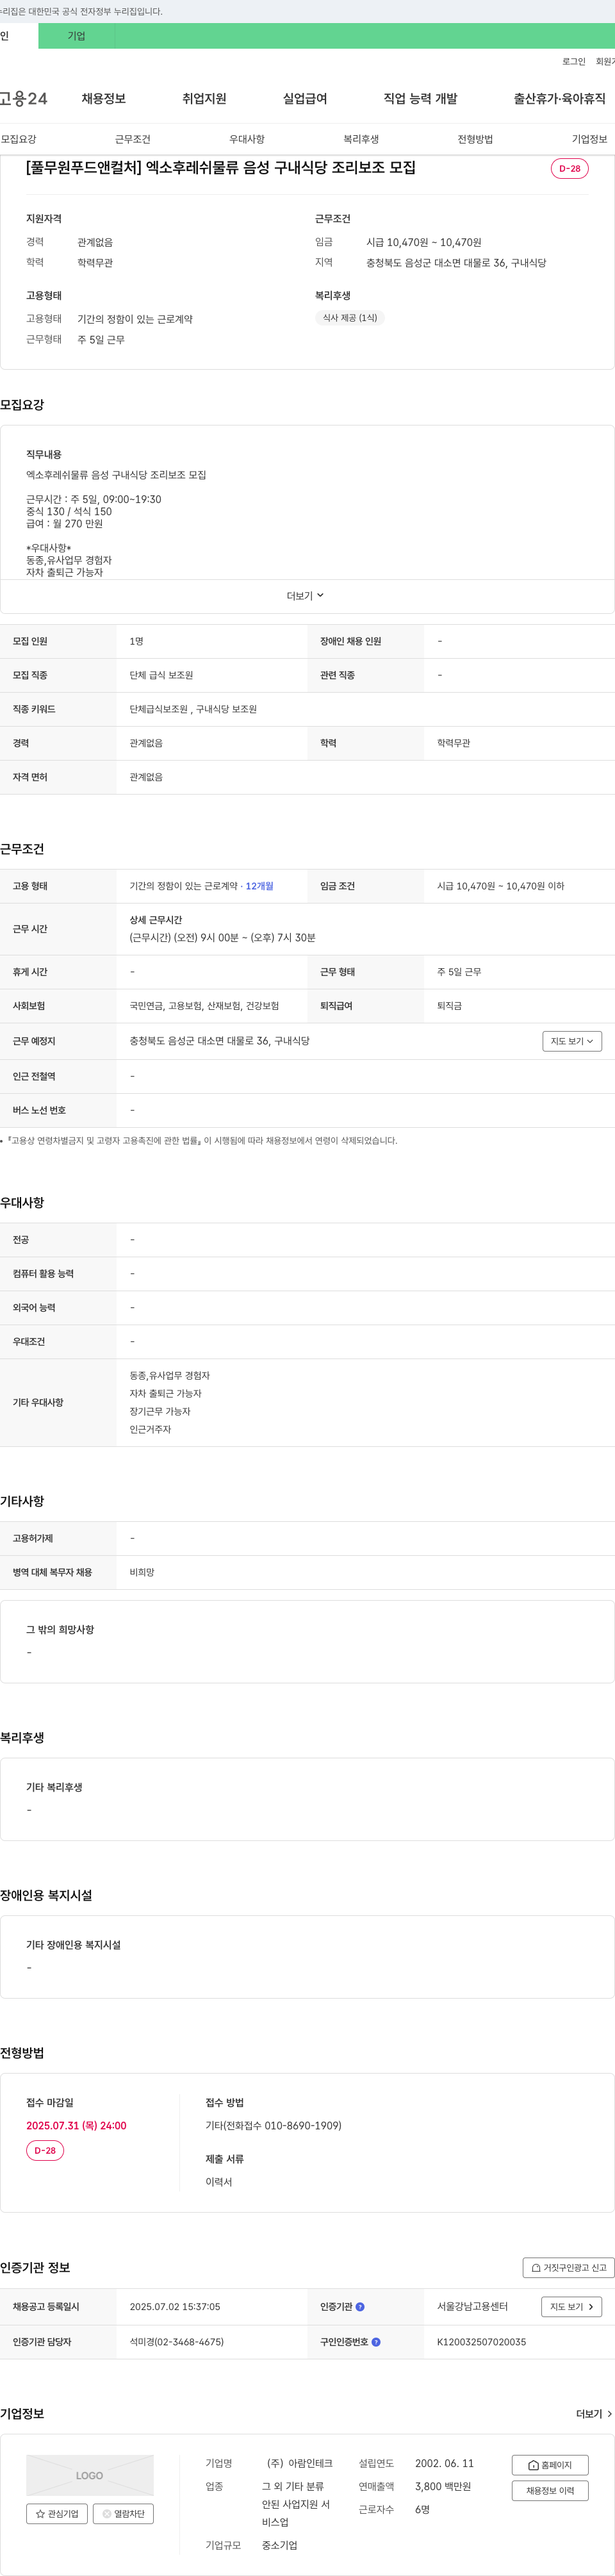Add company to 관심기업 favorites
Image resolution: width=615 pixels, height=2576 pixels.
coord(57,2513)
